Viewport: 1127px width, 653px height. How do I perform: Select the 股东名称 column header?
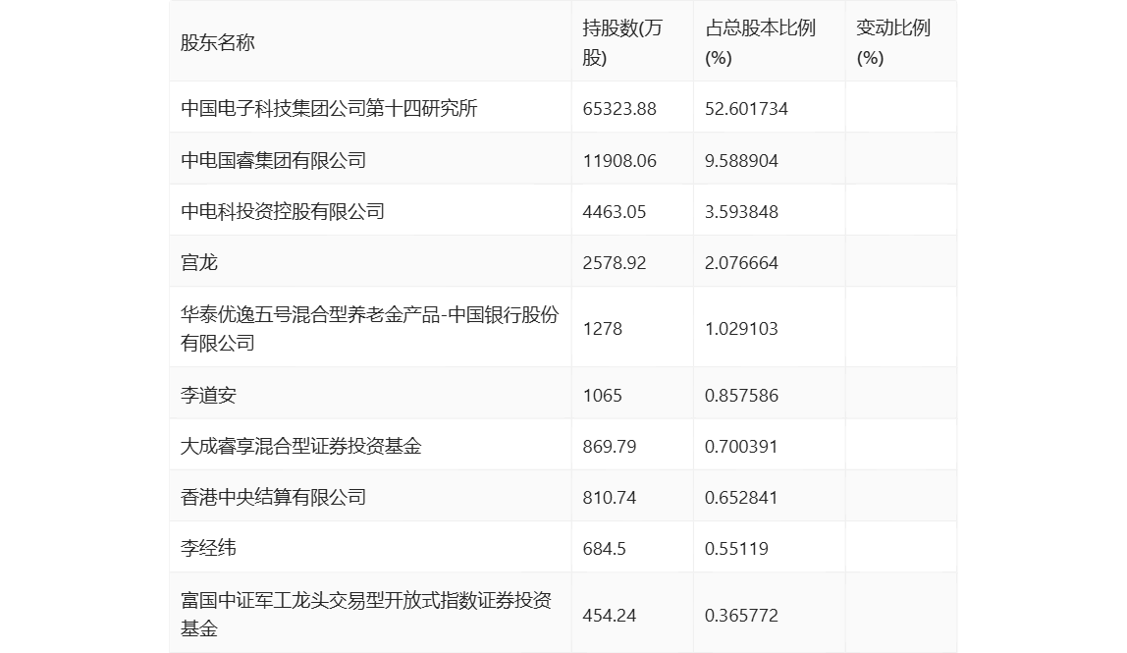[x=217, y=42]
